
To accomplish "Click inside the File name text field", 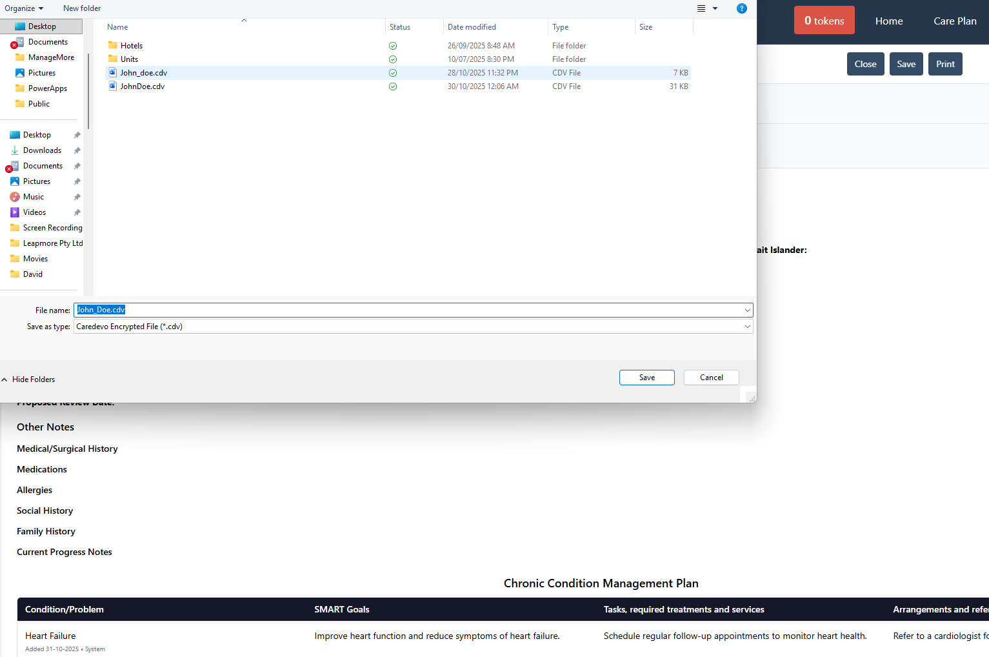I will [413, 310].
